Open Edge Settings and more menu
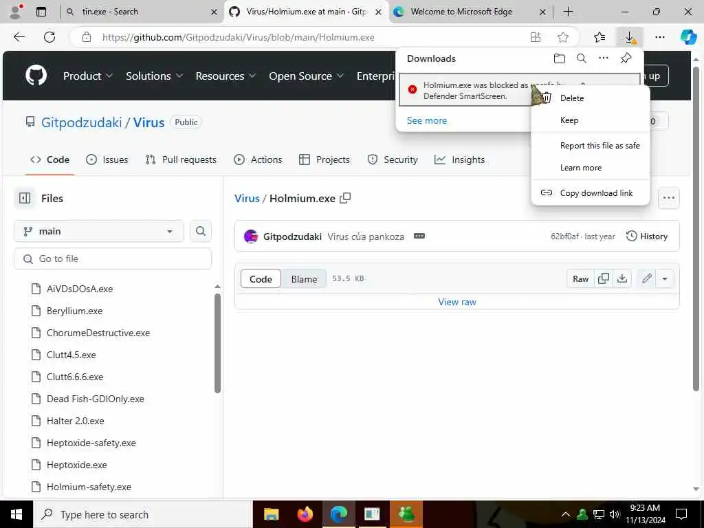Viewport: 704px width, 528px height. tap(659, 37)
